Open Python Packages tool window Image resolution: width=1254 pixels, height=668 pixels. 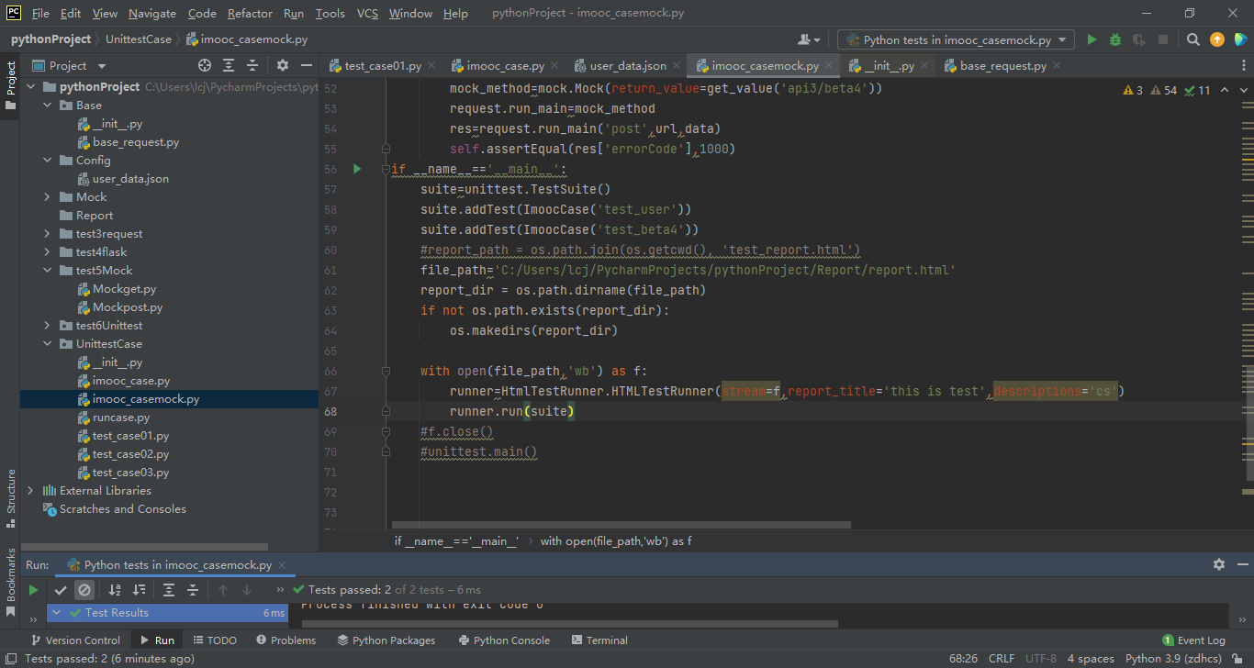[x=386, y=640]
